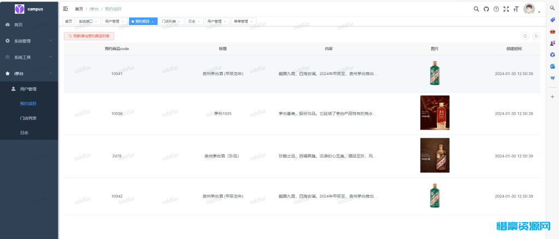Expand the avatar dropdown caret

(539, 12)
